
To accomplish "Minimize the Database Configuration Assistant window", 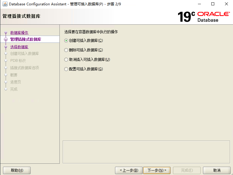I will pyautogui.click(x=199, y=4).
